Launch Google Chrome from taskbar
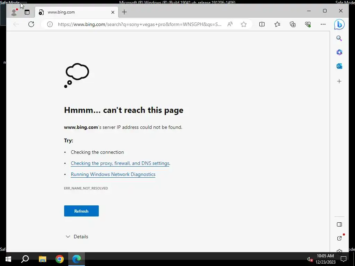 [60, 259]
